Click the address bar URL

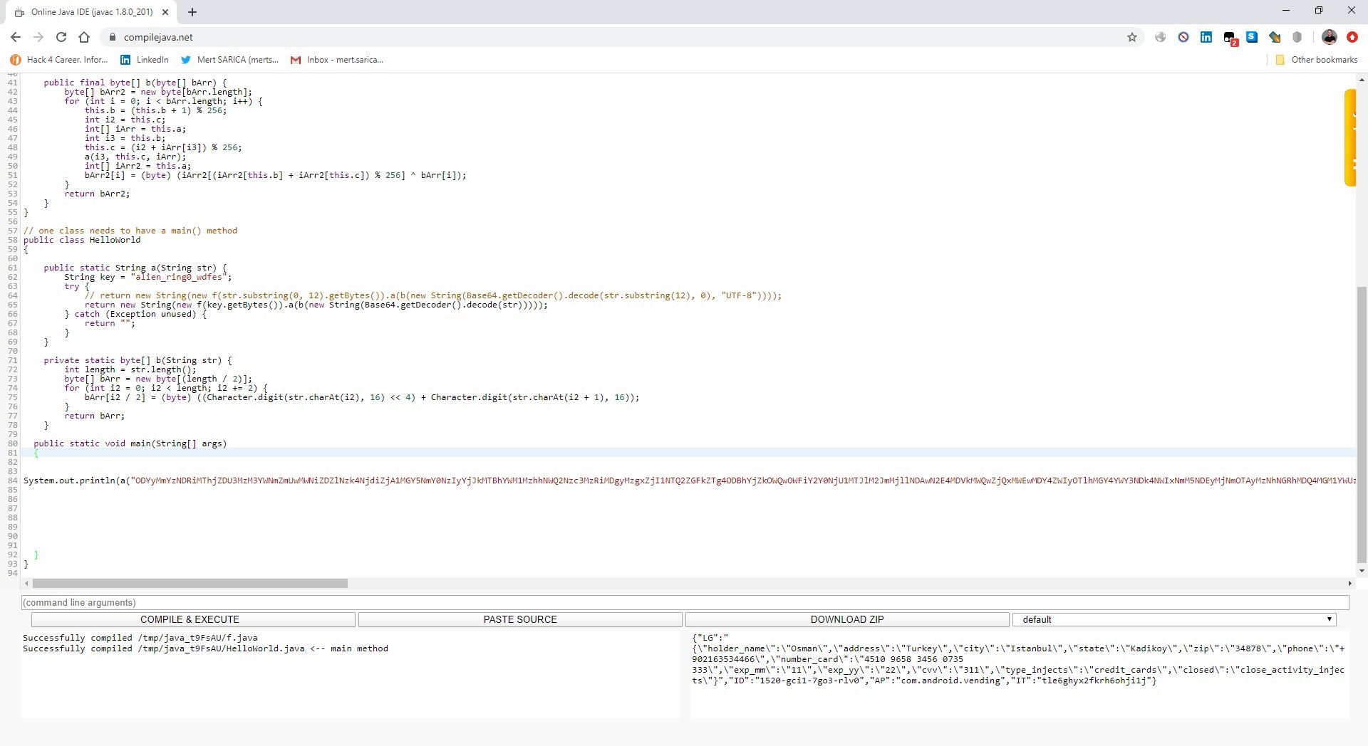click(158, 37)
